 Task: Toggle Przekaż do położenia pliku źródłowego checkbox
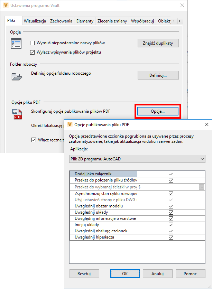(171, 180)
